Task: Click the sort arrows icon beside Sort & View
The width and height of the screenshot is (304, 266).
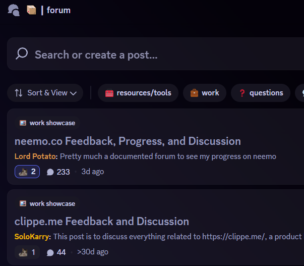Action: coord(19,93)
